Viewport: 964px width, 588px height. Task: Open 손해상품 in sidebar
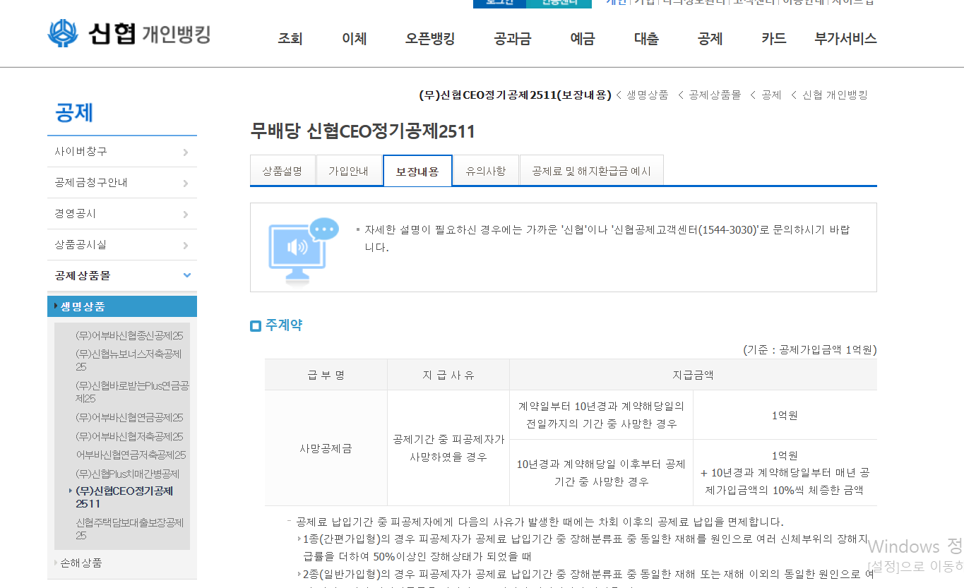(x=81, y=563)
